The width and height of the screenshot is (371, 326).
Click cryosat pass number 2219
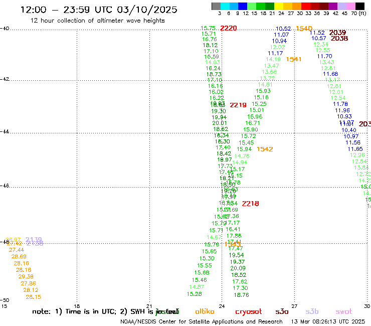(x=238, y=105)
